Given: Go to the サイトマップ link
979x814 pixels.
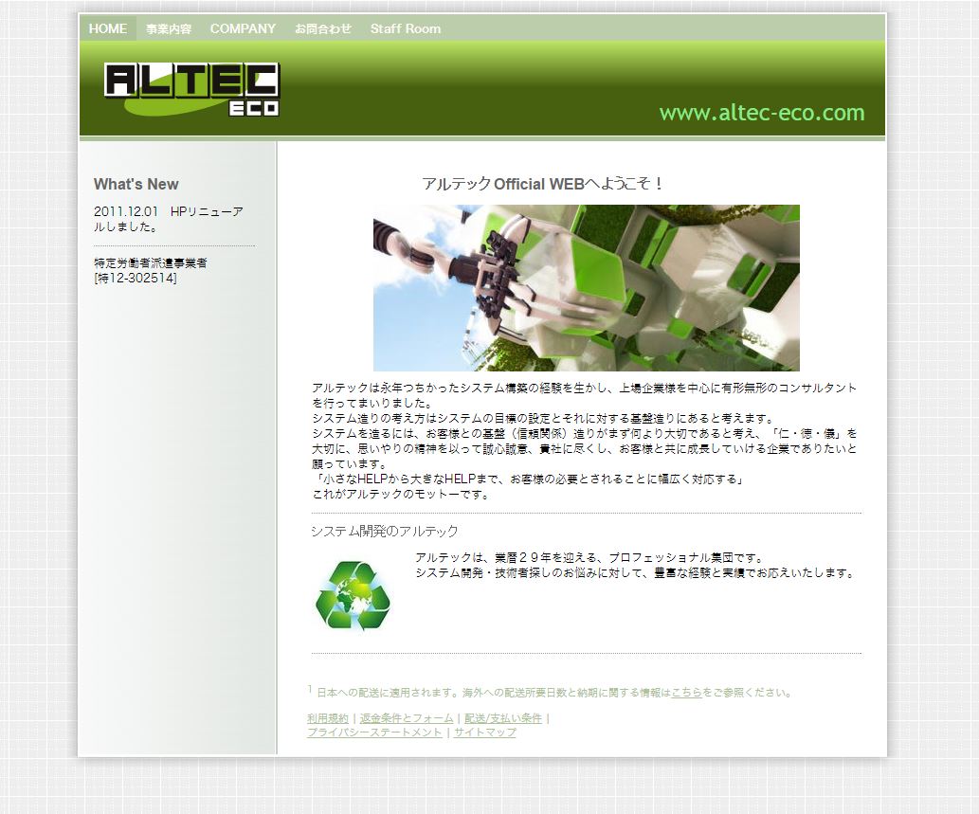Looking at the screenshot, I should (484, 733).
